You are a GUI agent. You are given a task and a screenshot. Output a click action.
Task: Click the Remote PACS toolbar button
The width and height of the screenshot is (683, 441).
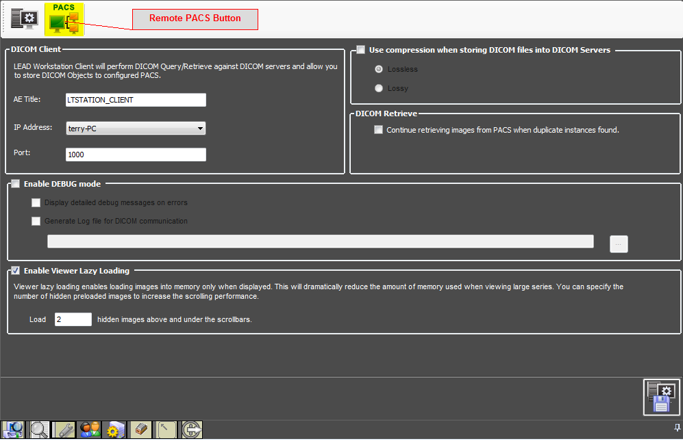click(64, 19)
